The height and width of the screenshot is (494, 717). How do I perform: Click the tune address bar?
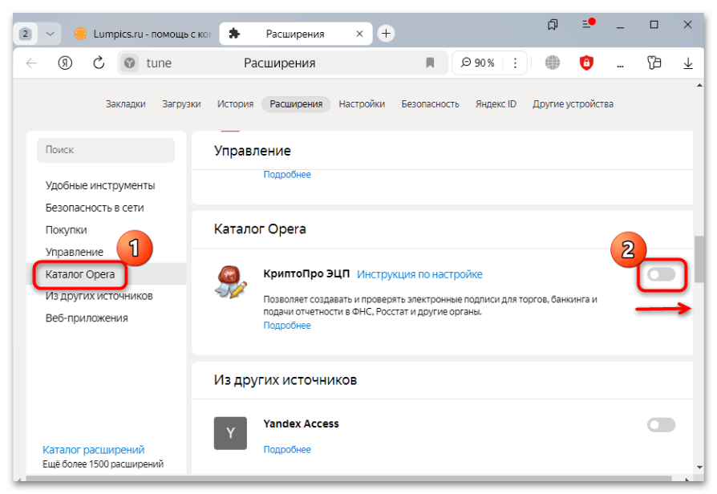tap(282, 63)
